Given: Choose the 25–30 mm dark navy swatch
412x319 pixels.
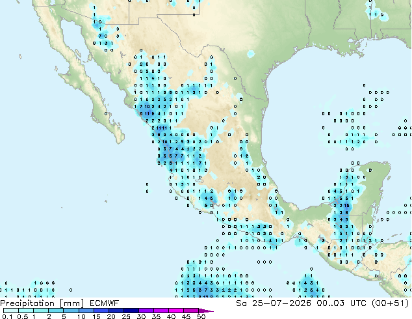Looking at the screenshot, I should (x=131, y=311).
